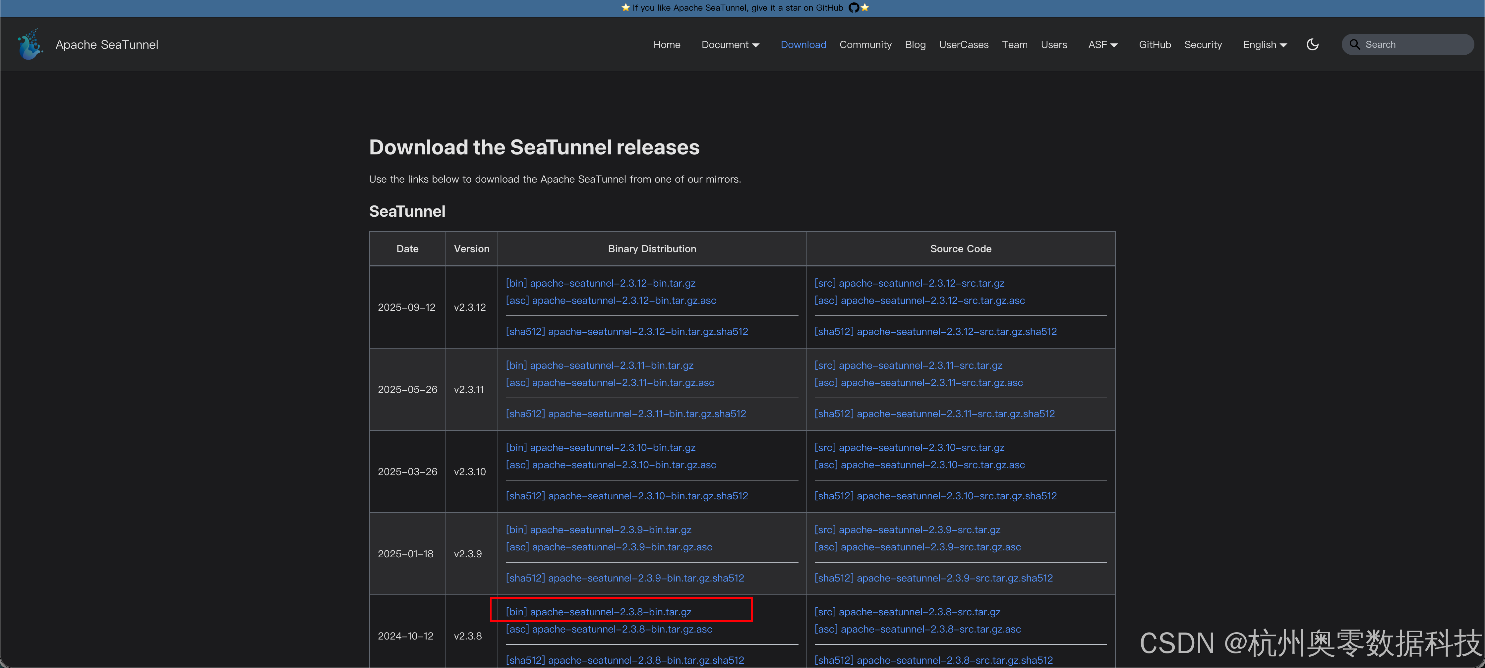Click the Apache SeaTunnel site title
This screenshot has width=1485, height=668.
click(107, 44)
